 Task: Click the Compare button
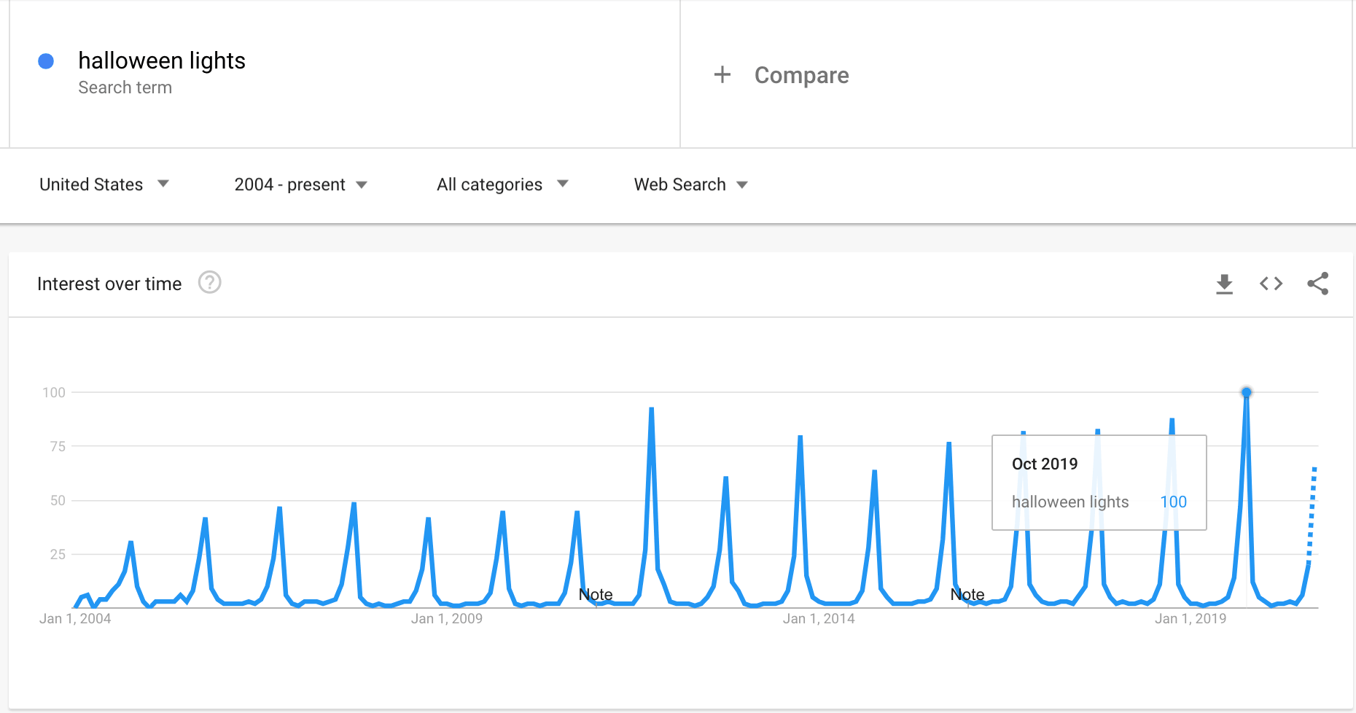click(801, 75)
